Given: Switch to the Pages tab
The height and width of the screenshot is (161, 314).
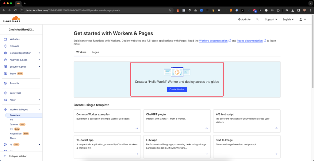Looking at the screenshot, I should pos(95,52).
